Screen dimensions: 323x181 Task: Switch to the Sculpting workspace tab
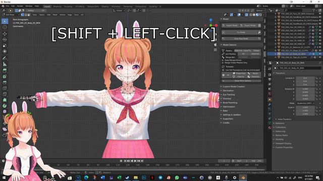click(68, 7)
